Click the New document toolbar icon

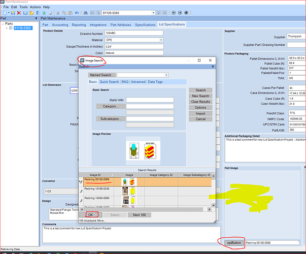(x=5, y=13)
